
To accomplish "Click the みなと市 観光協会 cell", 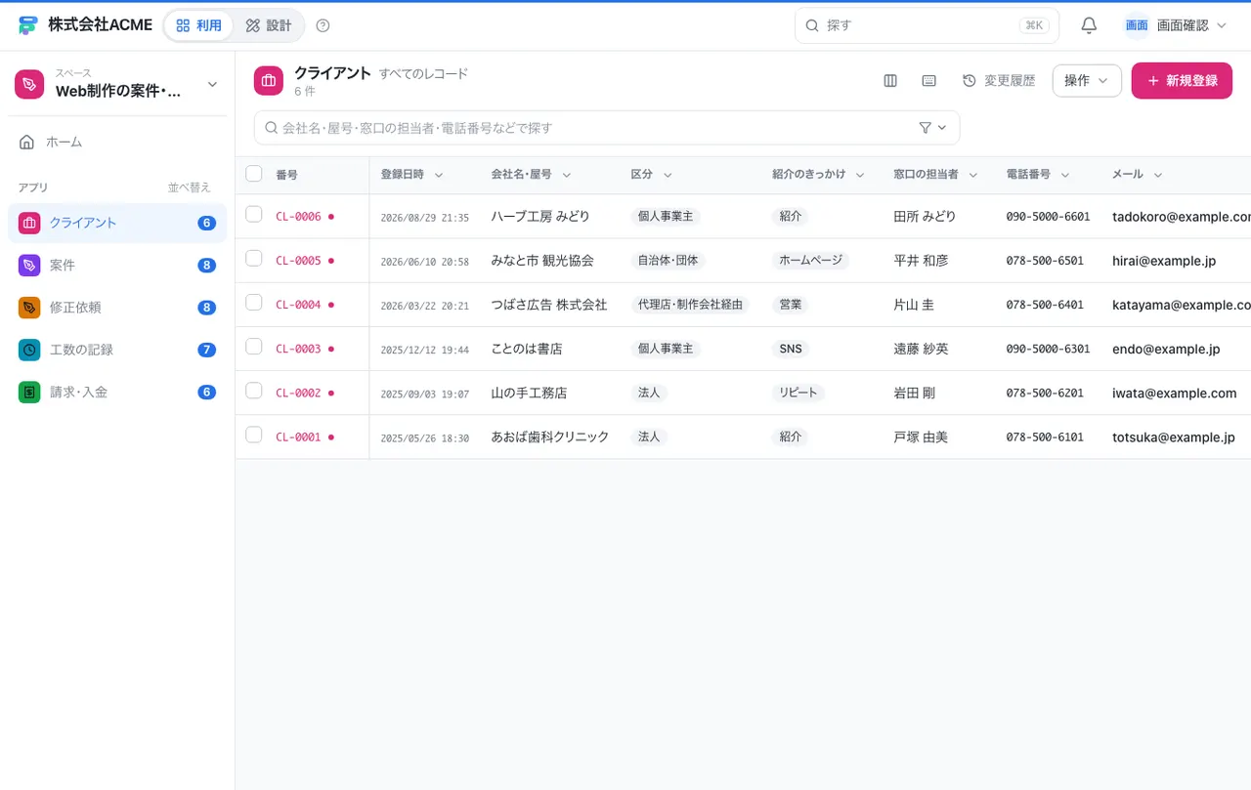I will 542,261.
